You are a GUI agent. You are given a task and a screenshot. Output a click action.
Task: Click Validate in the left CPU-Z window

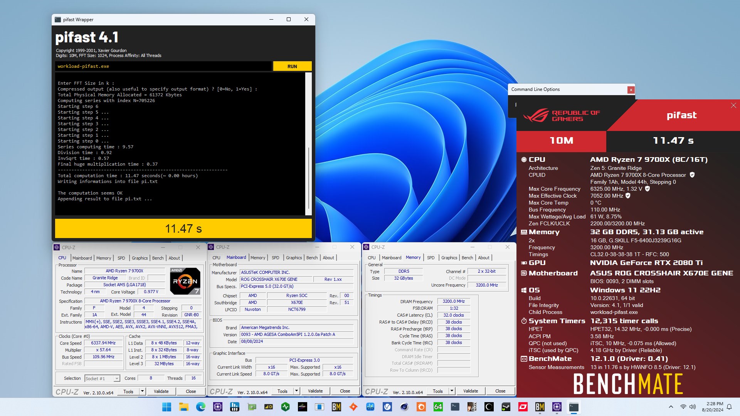(x=161, y=391)
